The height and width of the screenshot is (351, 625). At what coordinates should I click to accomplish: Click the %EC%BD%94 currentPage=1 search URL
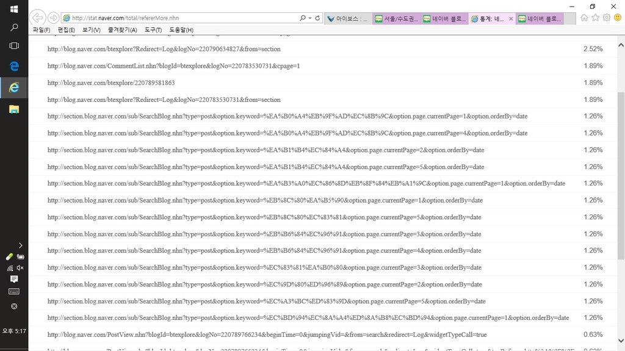click(308, 318)
